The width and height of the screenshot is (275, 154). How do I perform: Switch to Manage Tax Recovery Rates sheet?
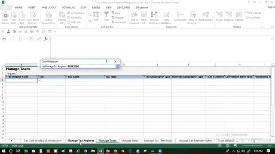[195, 141]
